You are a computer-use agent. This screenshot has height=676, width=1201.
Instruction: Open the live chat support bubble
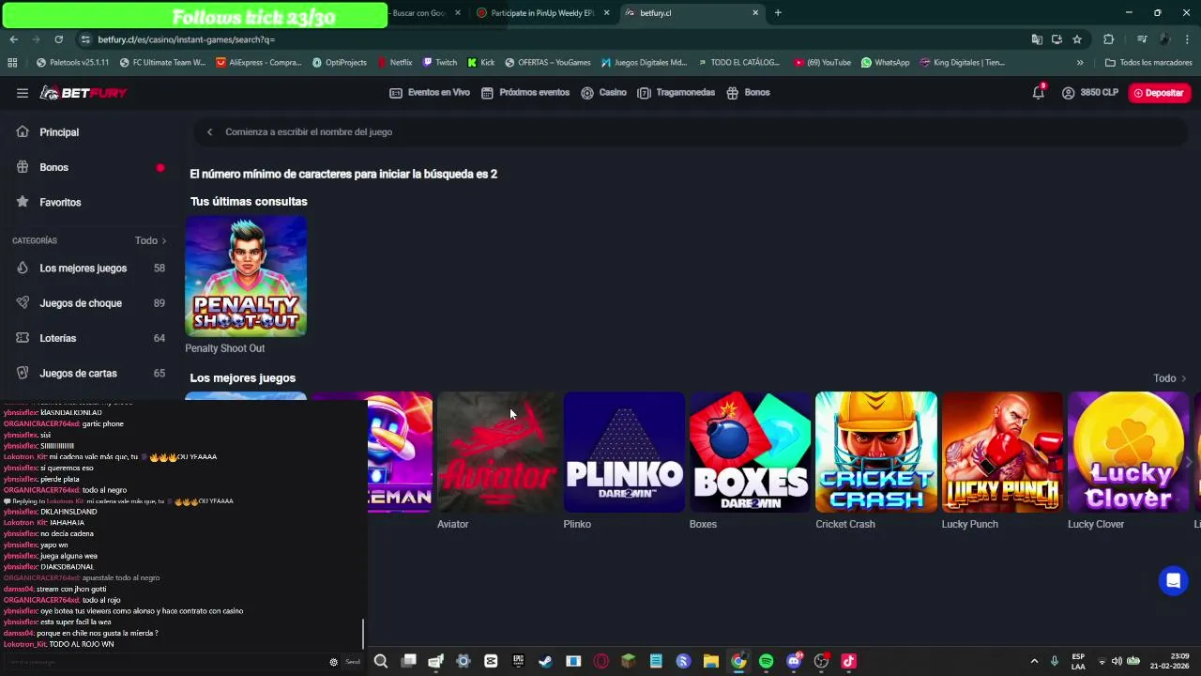click(x=1173, y=581)
